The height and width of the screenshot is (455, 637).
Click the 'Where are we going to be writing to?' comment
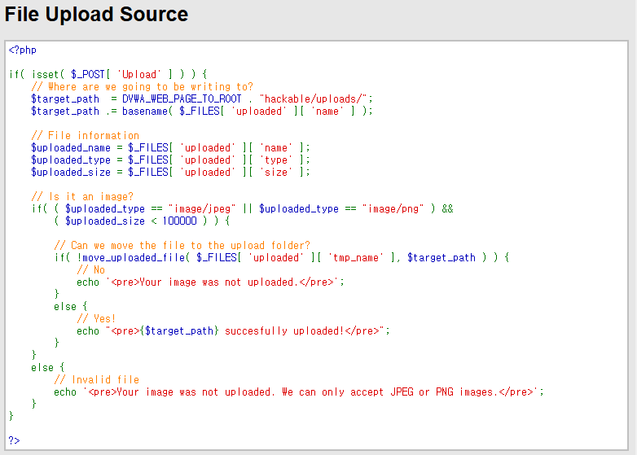coord(143,86)
